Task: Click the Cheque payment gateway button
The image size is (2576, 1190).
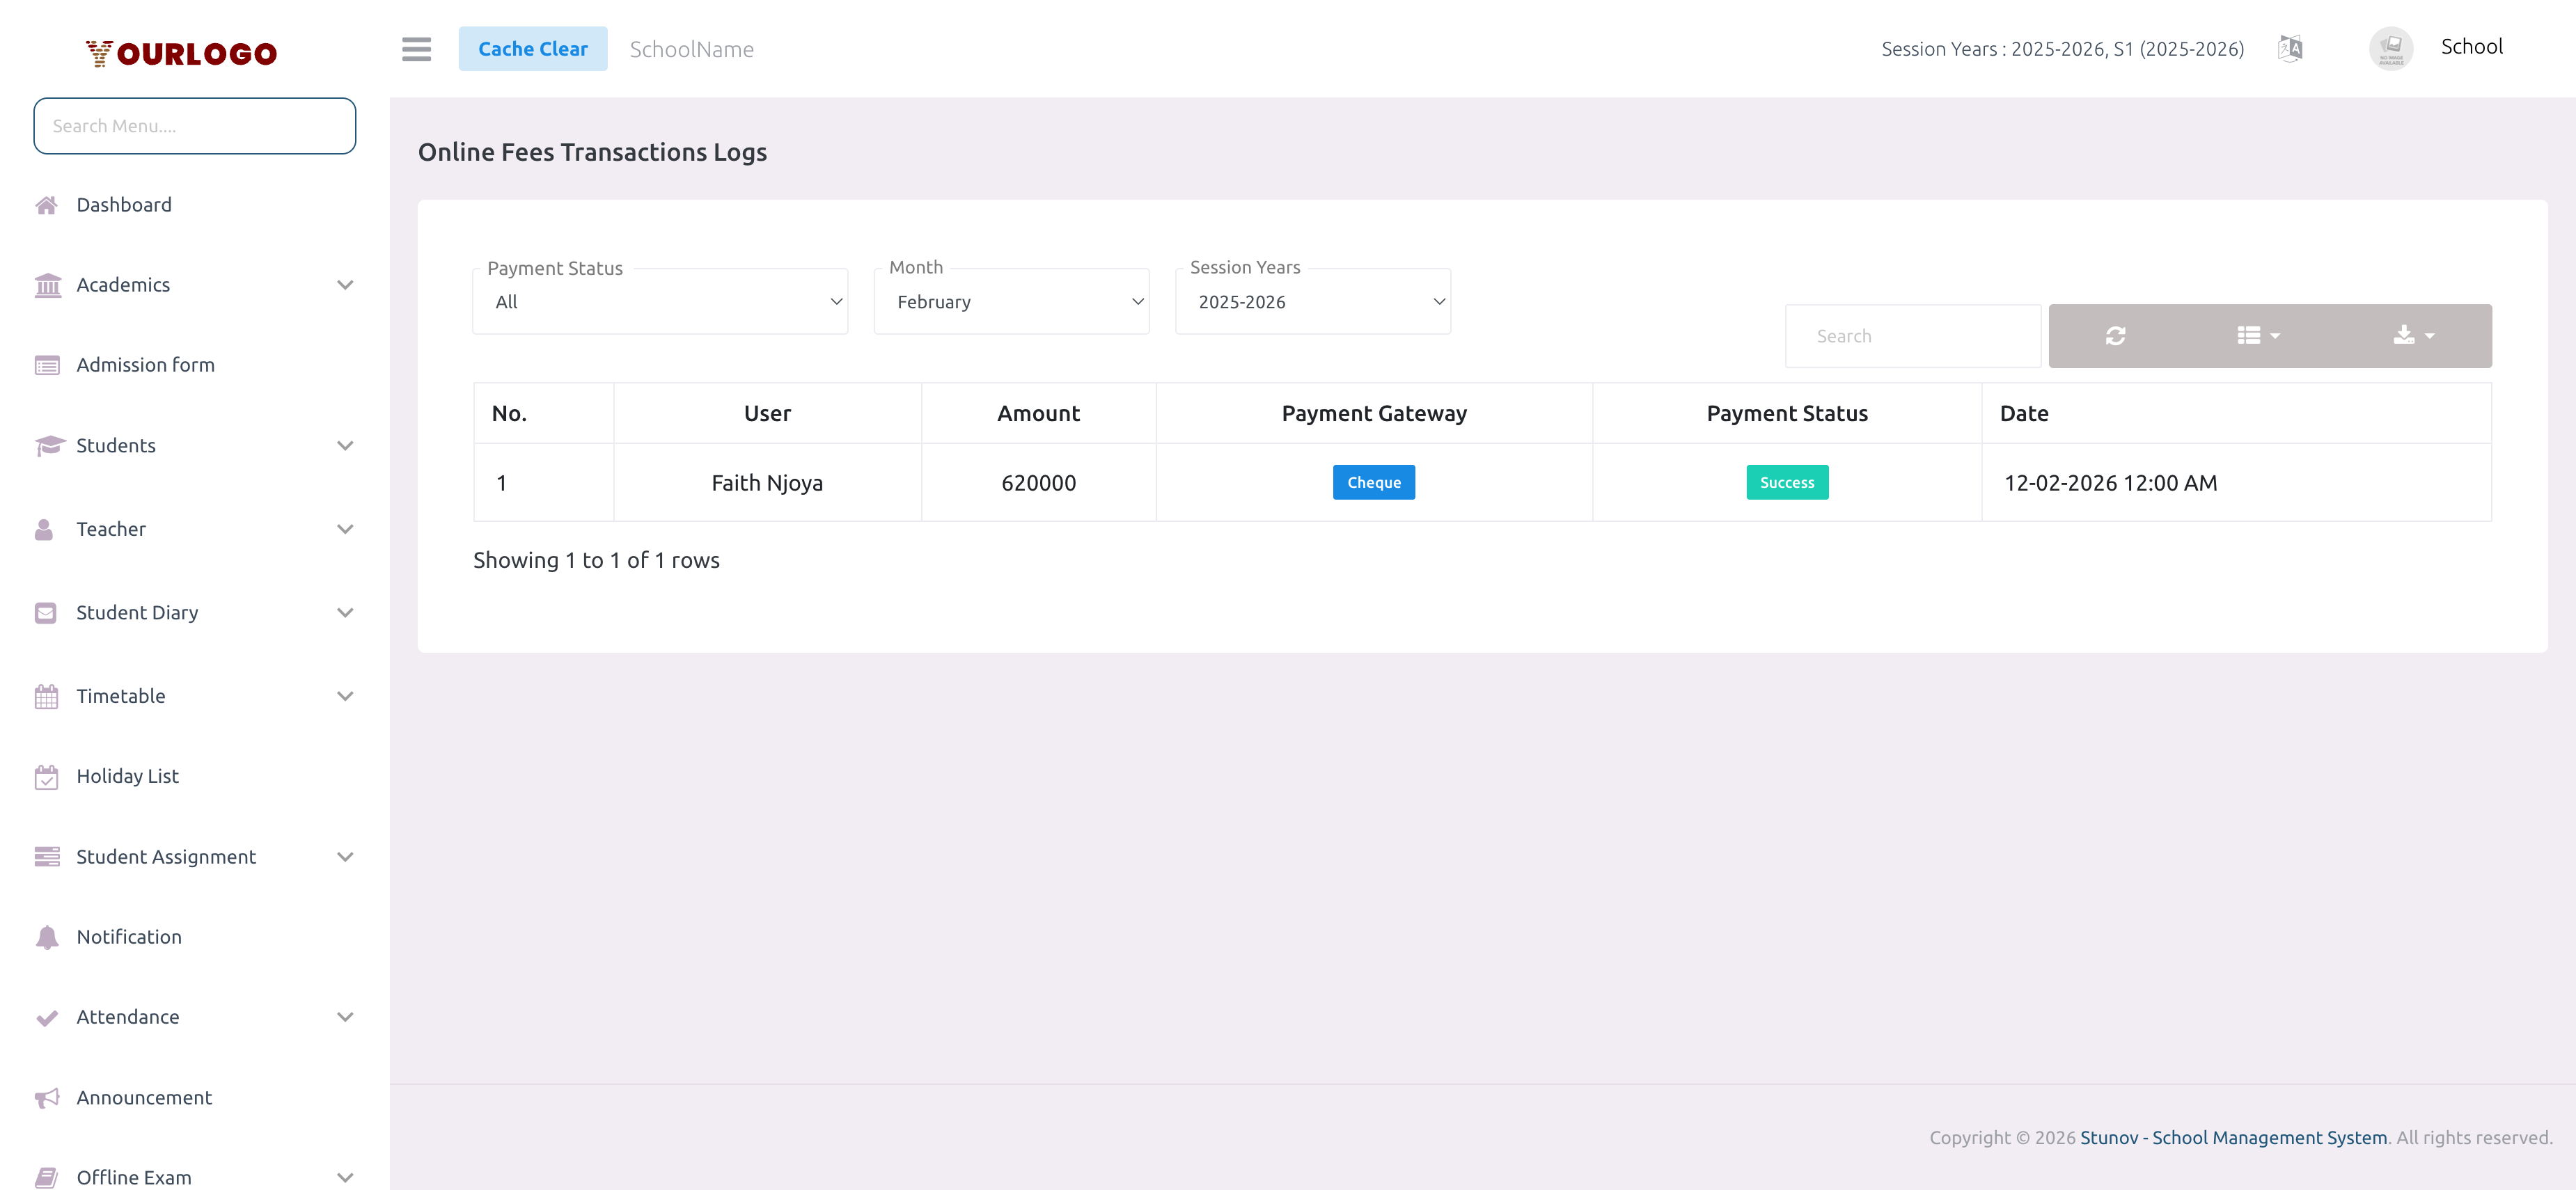Action: pos(1373,482)
